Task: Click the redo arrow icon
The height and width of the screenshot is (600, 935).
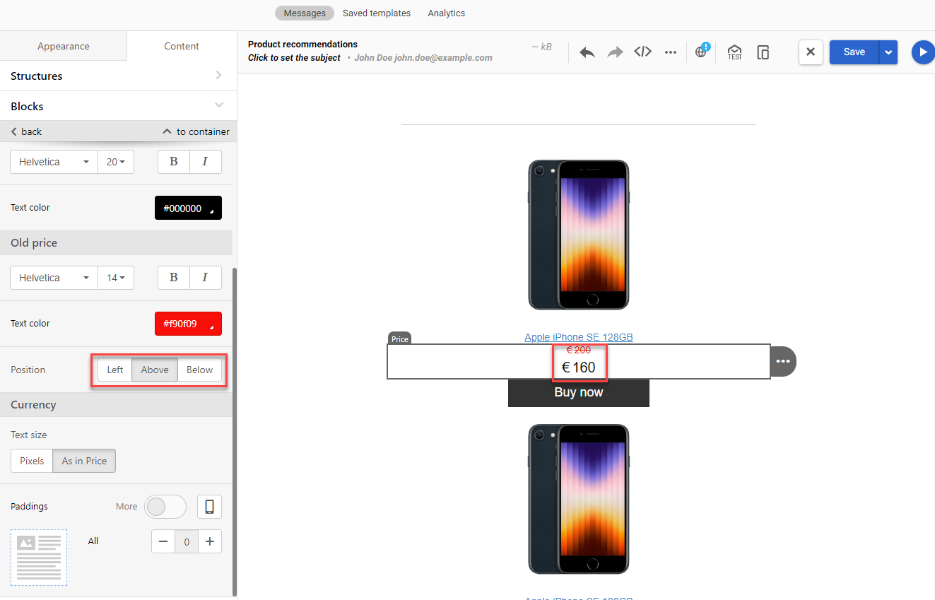Action: tap(615, 52)
